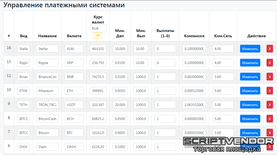277x155 pixels.
Task: Edit the 74235.5 exchange rate field
Action: coord(98,77)
